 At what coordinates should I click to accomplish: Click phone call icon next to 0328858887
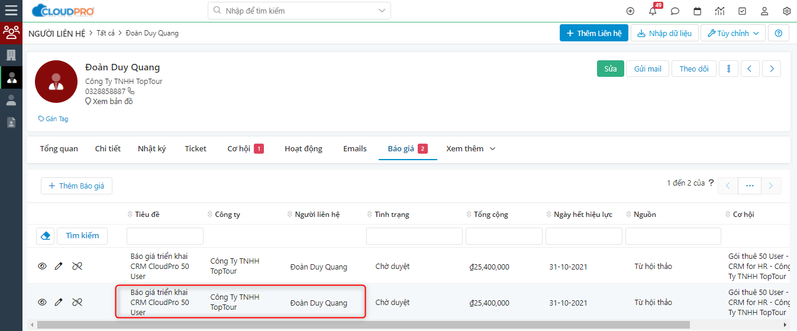(131, 91)
